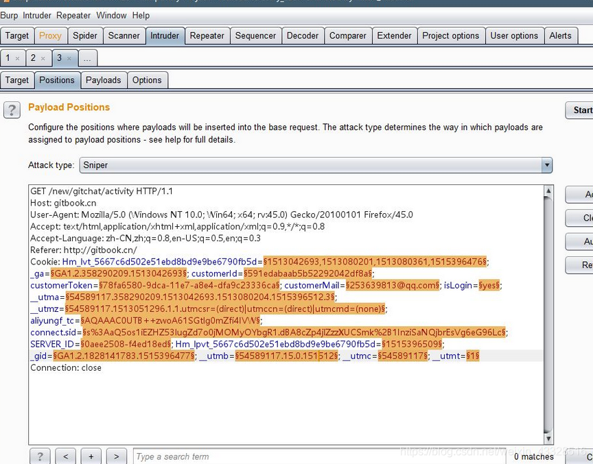Open the User options tab
The height and width of the screenshot is (464, 593).
(514, 36)
